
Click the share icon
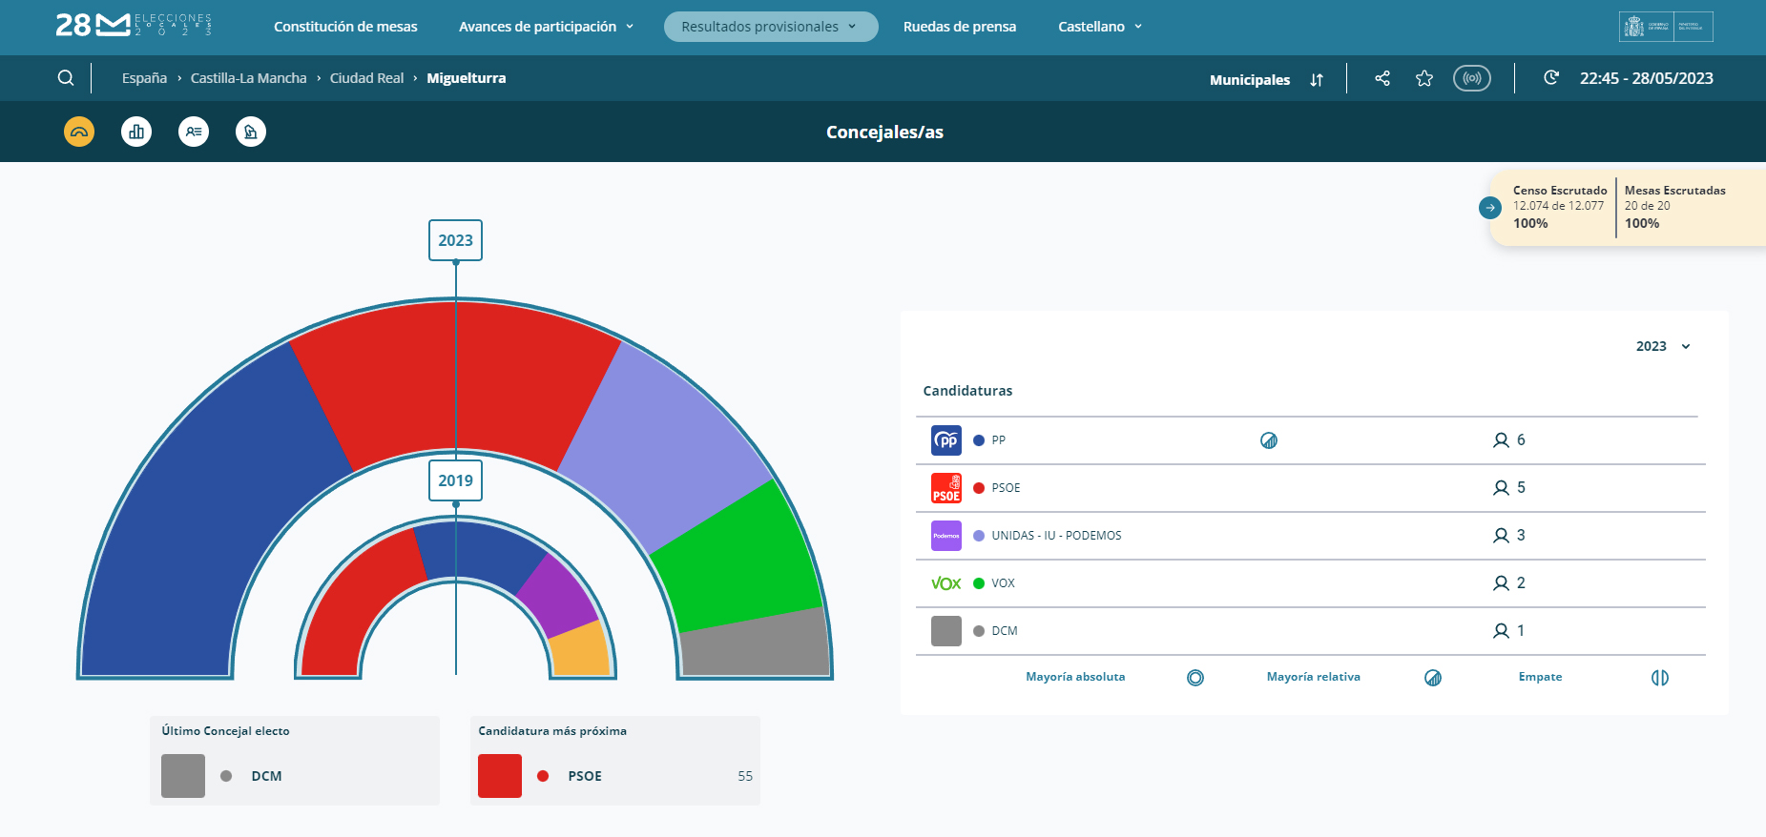point(1382,78)
